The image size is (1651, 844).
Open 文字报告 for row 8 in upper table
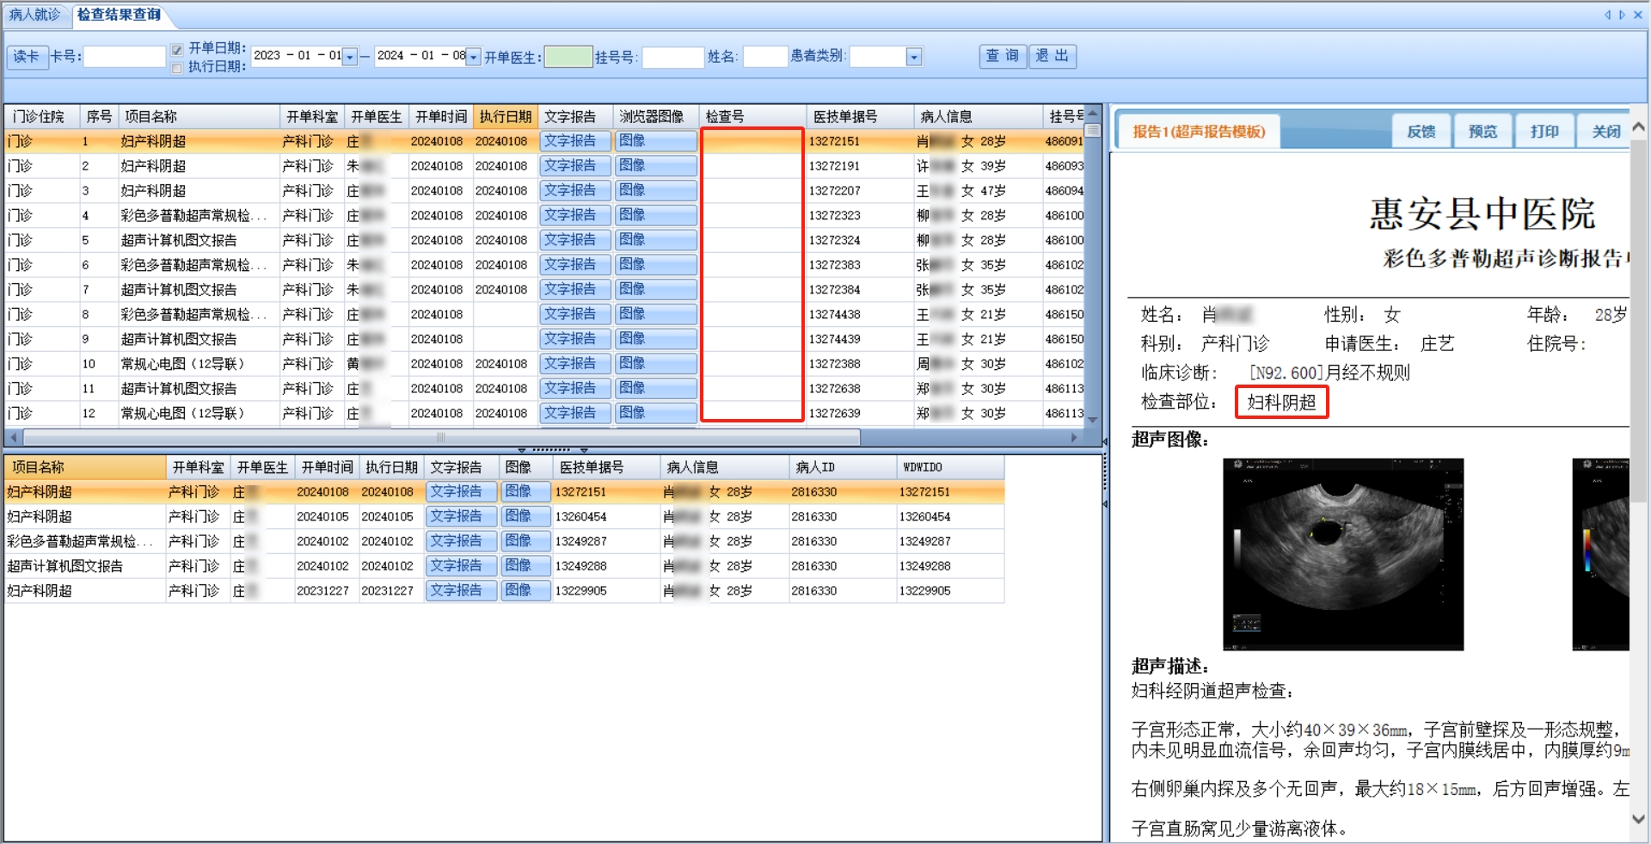[575, 314]
